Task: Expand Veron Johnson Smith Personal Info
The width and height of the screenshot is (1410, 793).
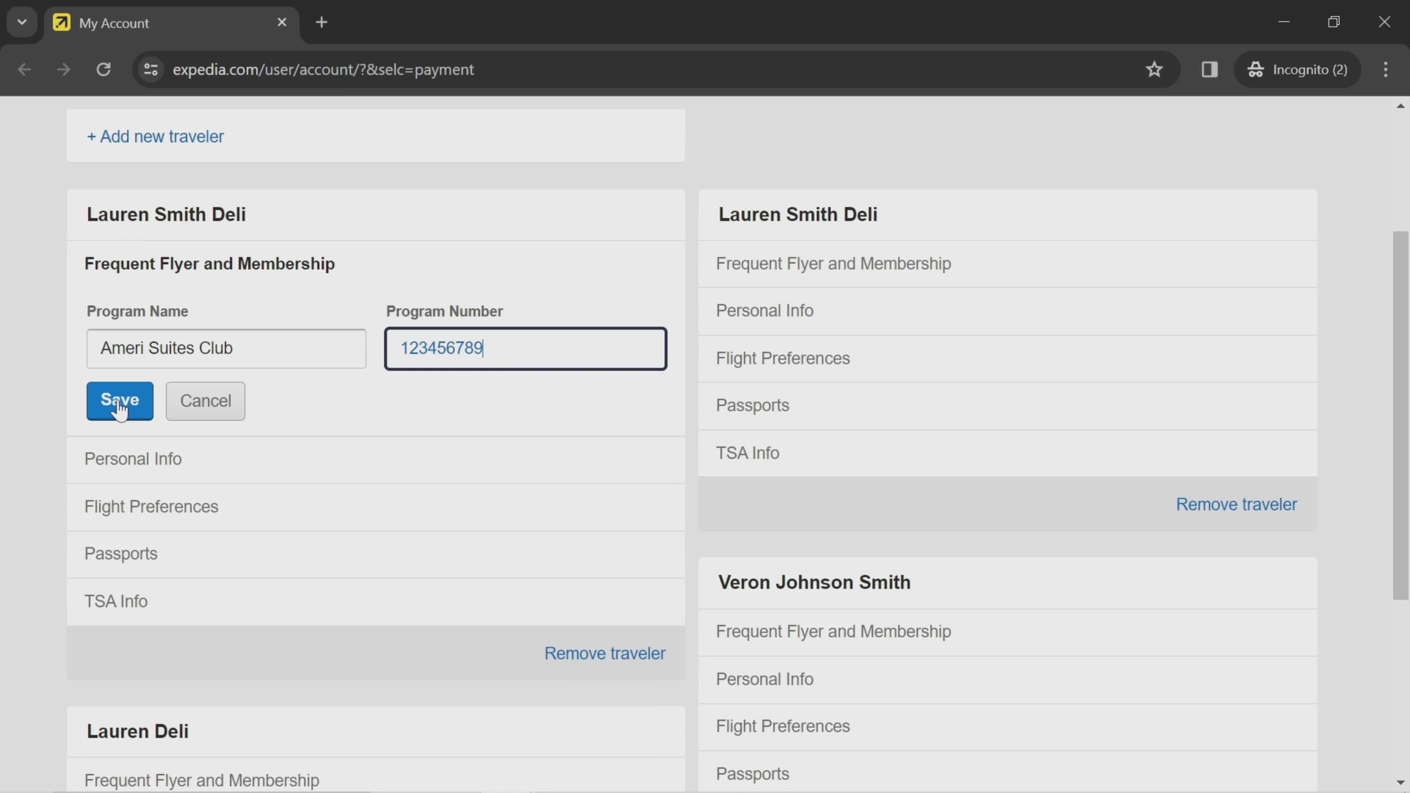Action: (1007, 679)
